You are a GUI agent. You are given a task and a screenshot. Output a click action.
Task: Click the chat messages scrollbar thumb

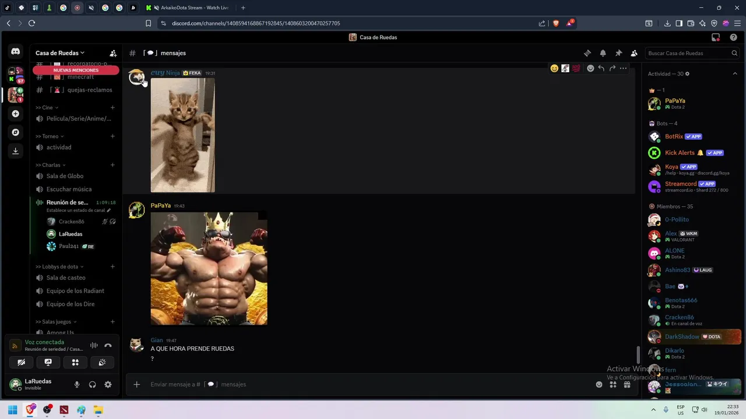pyautogui.click(x=638, y=354)
